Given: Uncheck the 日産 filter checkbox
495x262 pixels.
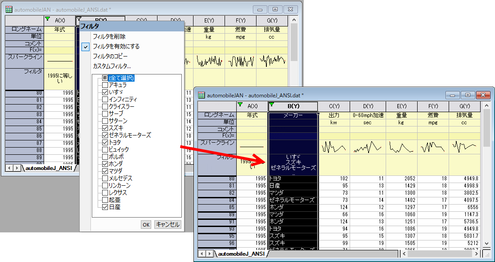Looking at the screenshot, I should pyautogui.click(x=105, y=207).
